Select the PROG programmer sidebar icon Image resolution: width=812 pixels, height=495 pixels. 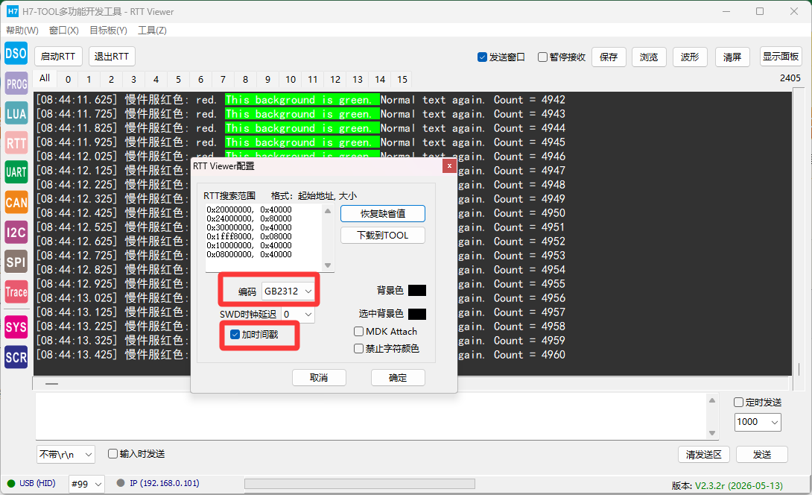pyautogui.click(x=16, y=83)
